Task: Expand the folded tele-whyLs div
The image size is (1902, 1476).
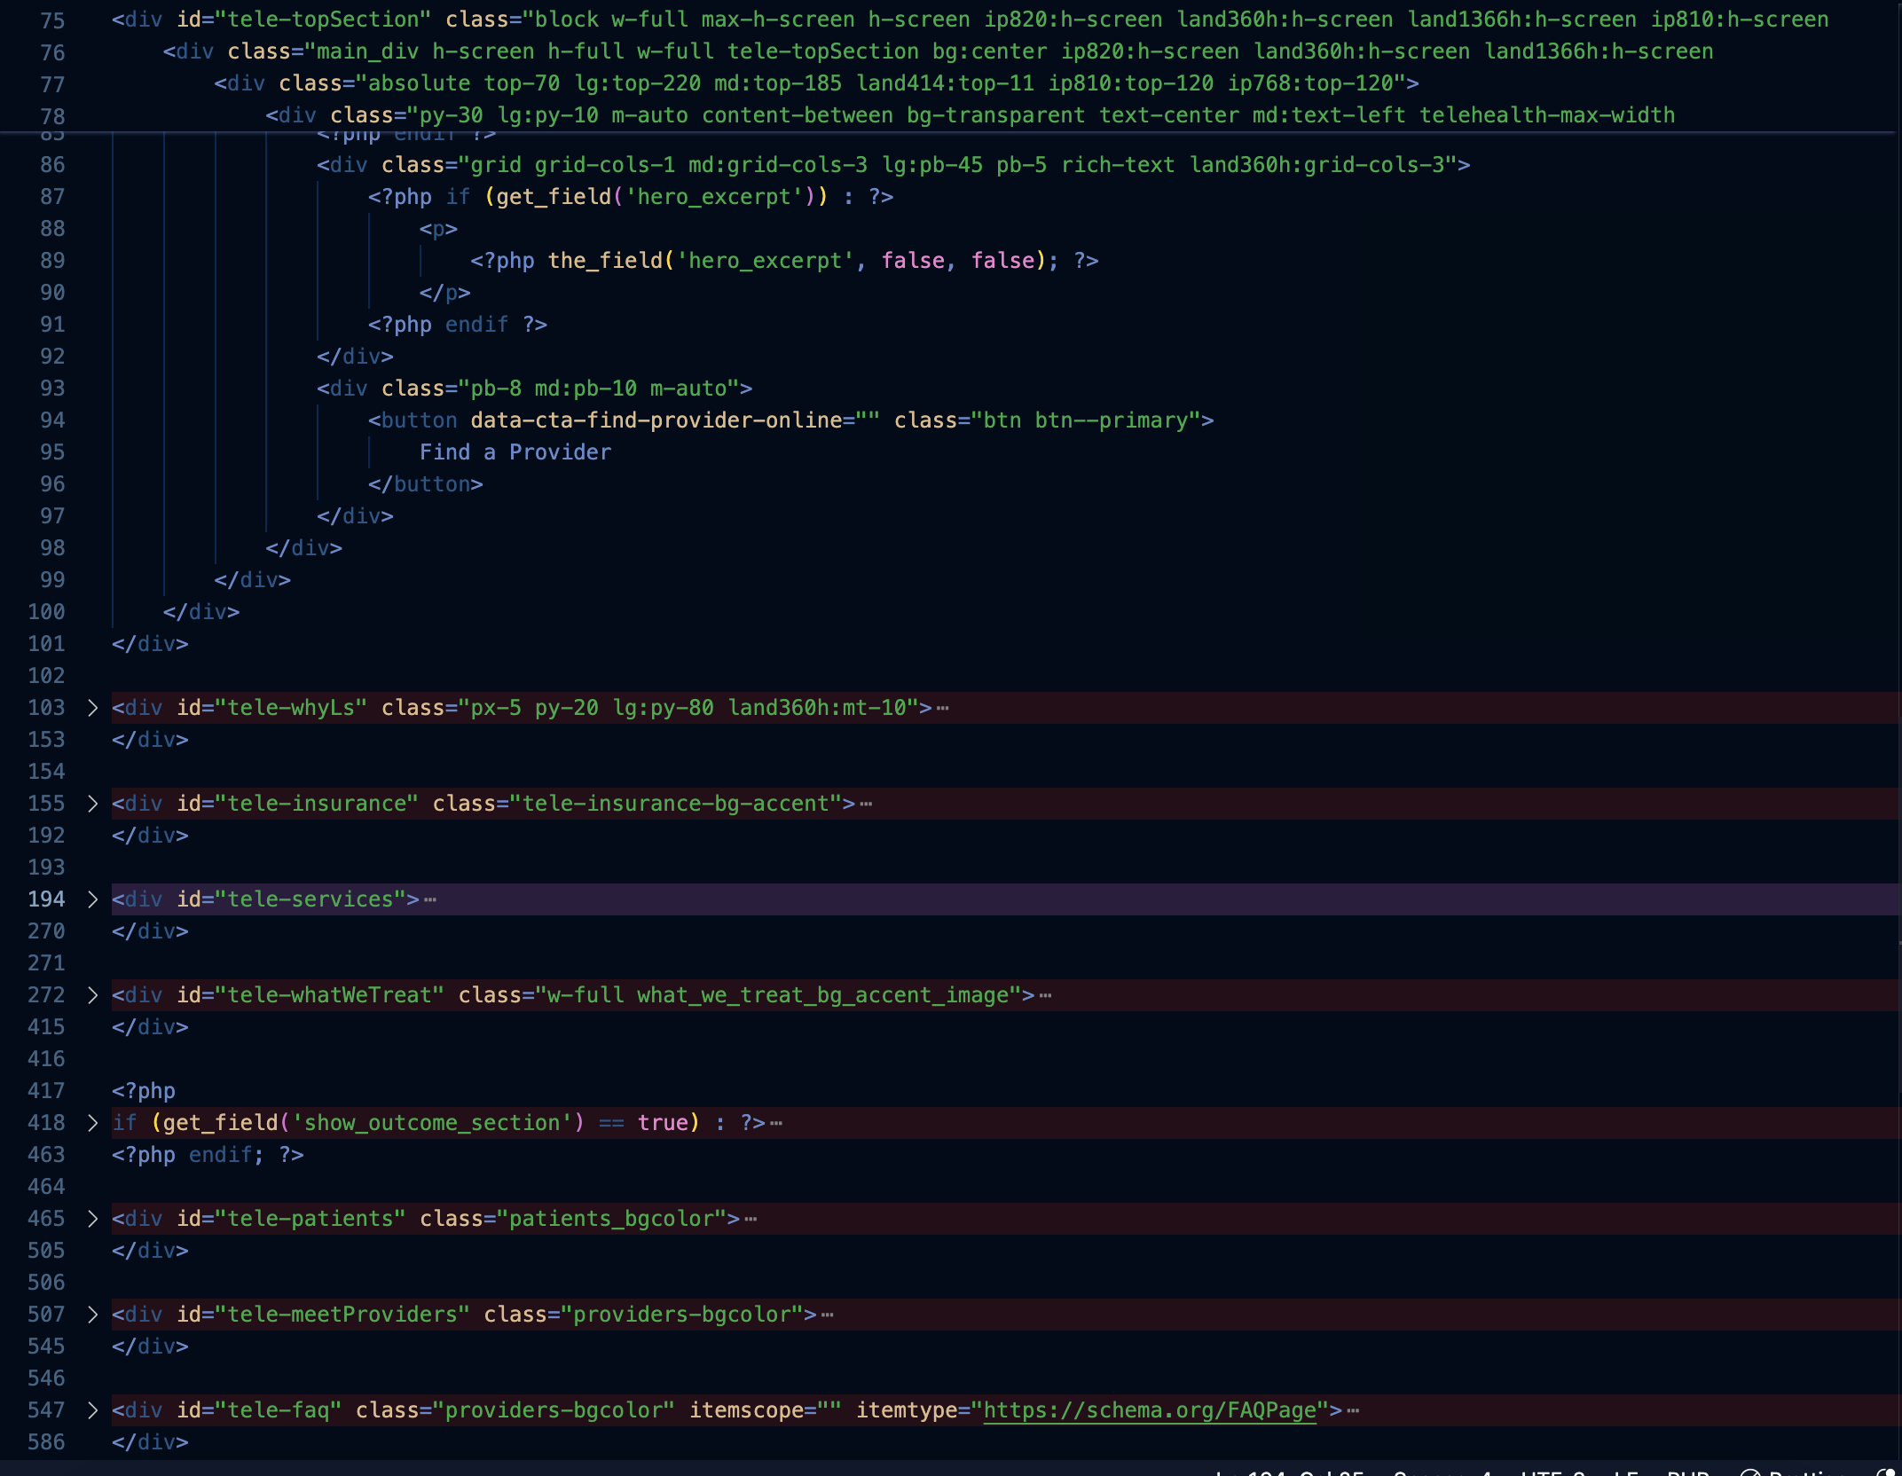Action: tap(92, 708)
